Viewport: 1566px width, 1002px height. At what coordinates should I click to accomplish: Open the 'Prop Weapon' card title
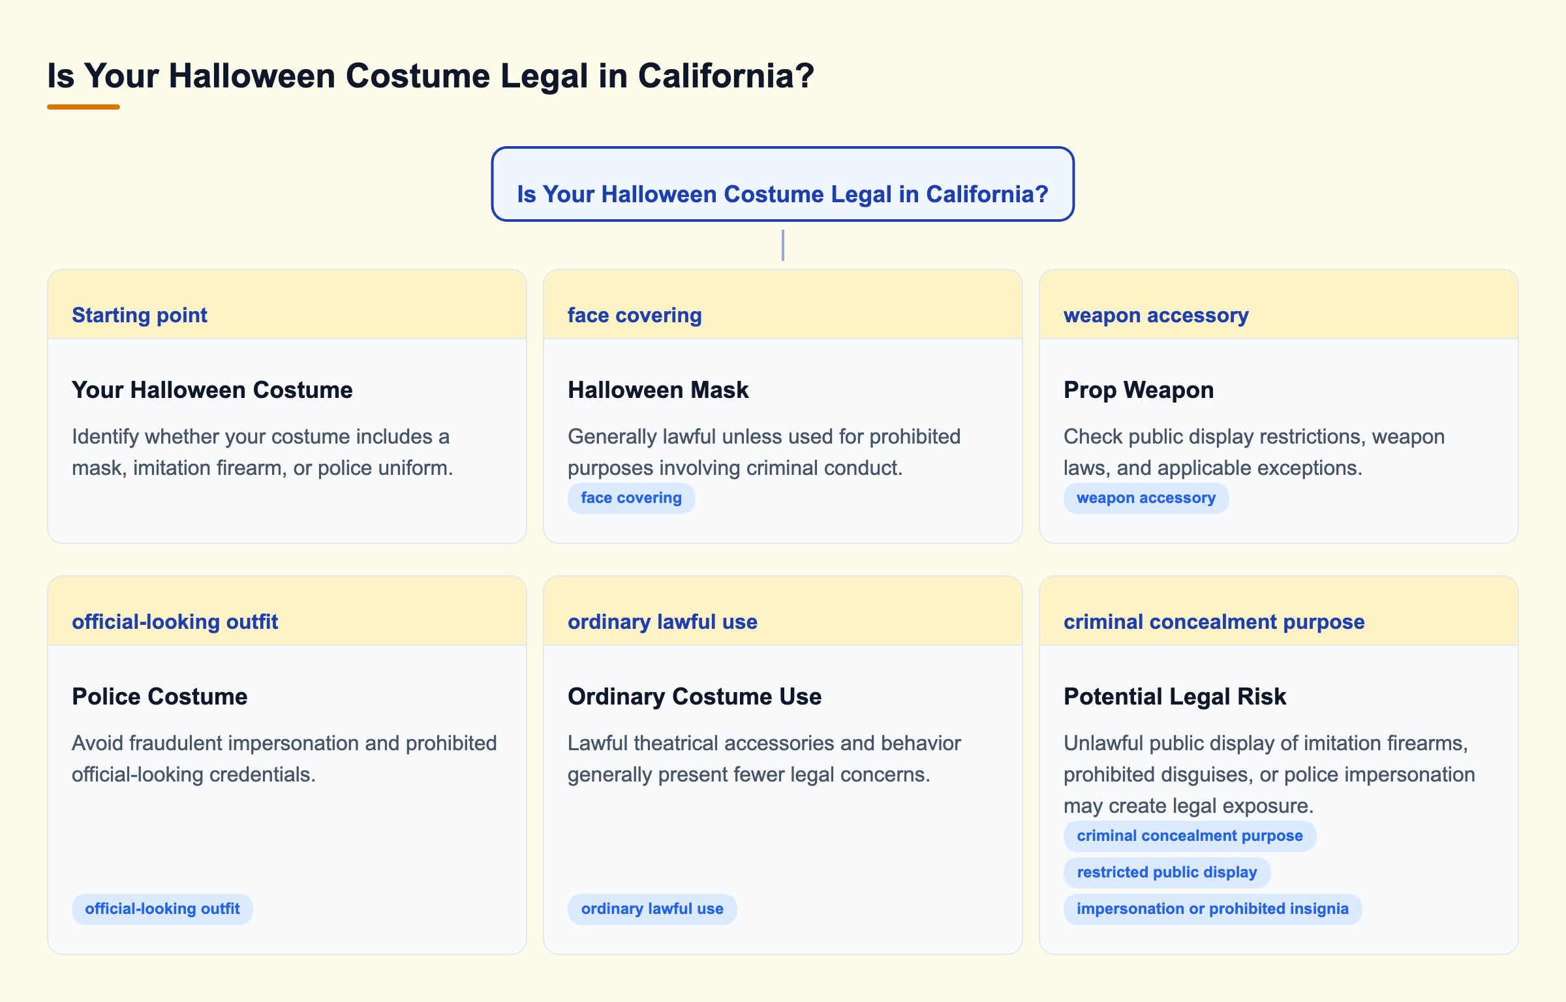pos(1139,389)
